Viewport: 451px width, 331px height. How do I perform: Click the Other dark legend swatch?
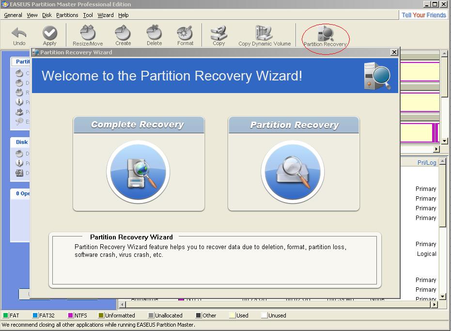(x=199, y=315)
